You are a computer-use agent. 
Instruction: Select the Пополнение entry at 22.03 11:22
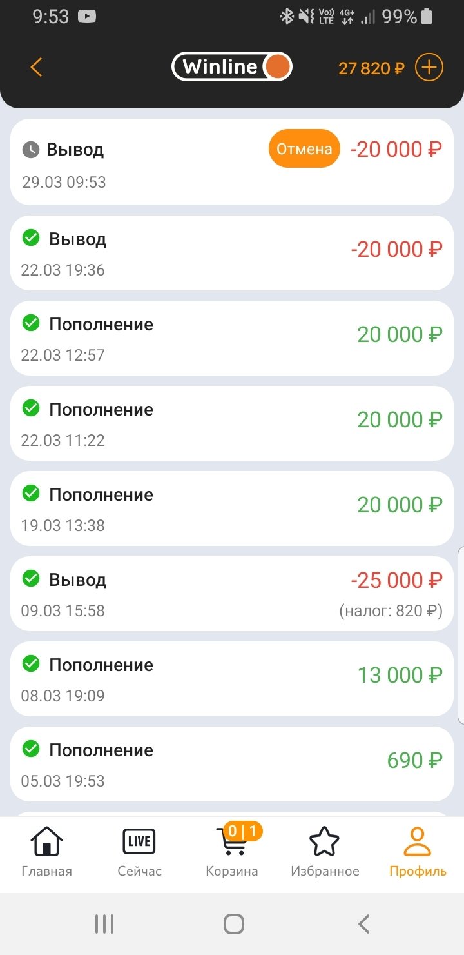pos(232,423)
